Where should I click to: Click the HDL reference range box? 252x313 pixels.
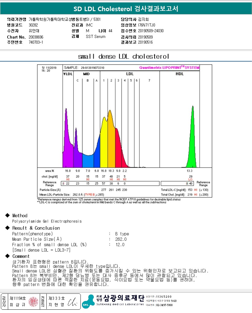pos(177,184)
